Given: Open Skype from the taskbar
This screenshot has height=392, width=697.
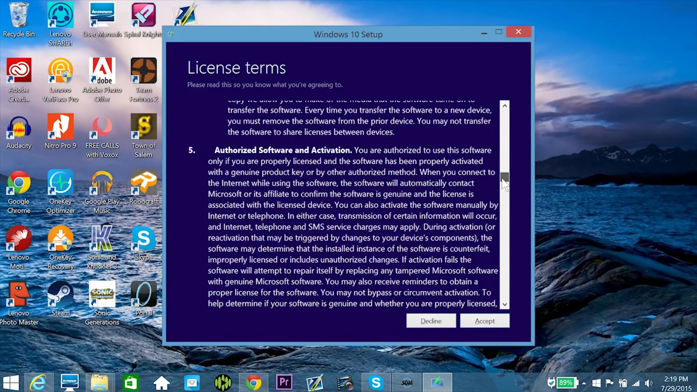Looking at the screenshot, I should tap(376, 382).
